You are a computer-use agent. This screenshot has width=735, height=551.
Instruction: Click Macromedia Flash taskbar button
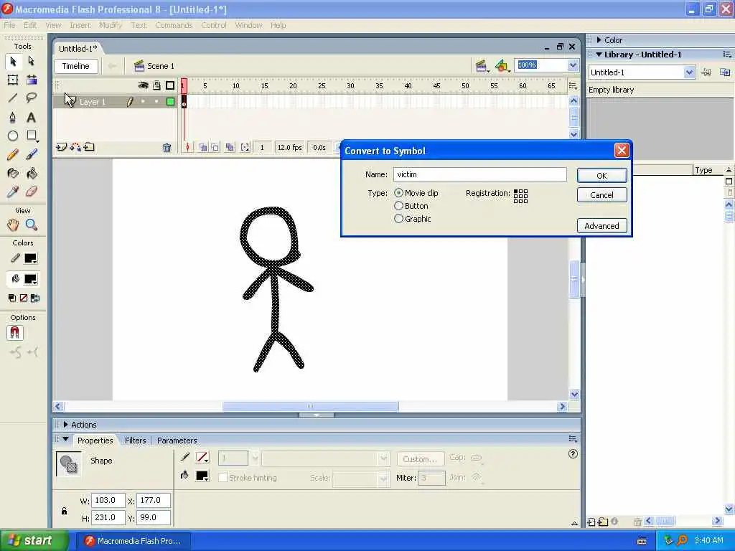[133, 541]
